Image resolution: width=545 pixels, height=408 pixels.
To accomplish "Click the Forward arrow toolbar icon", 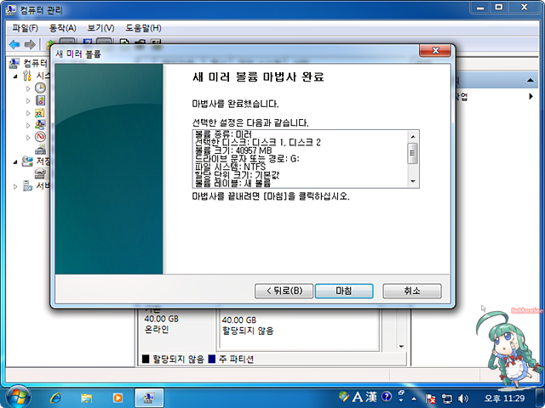I will tap(30, 44).
